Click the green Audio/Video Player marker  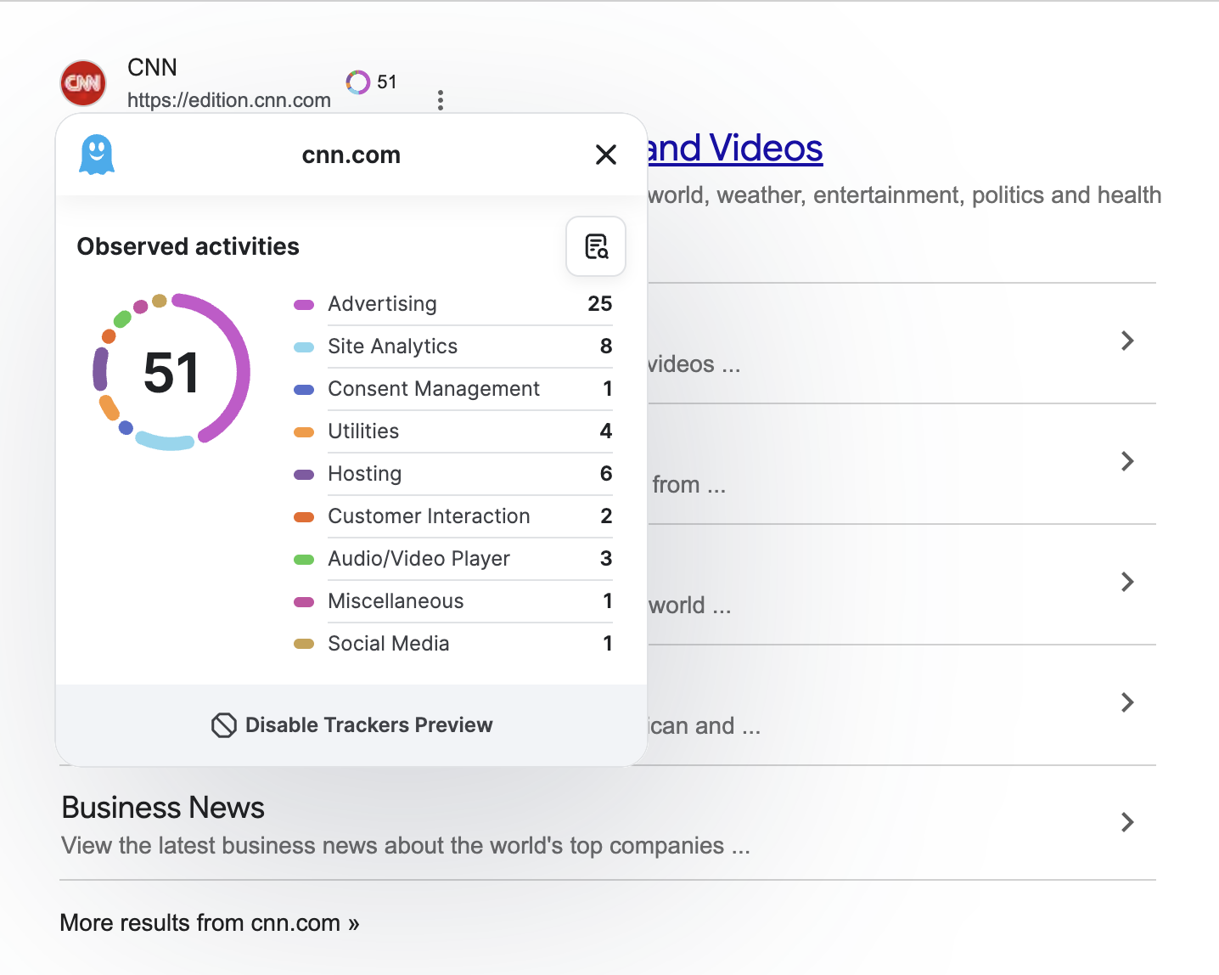(304, 560)
